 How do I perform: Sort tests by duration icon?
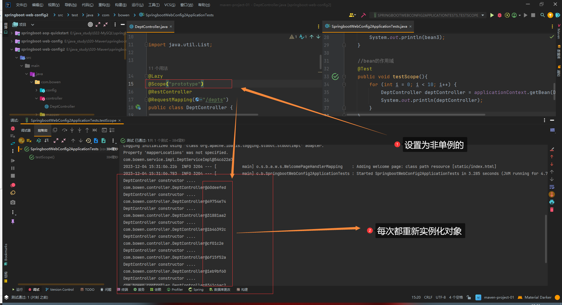tap(46, 141)
